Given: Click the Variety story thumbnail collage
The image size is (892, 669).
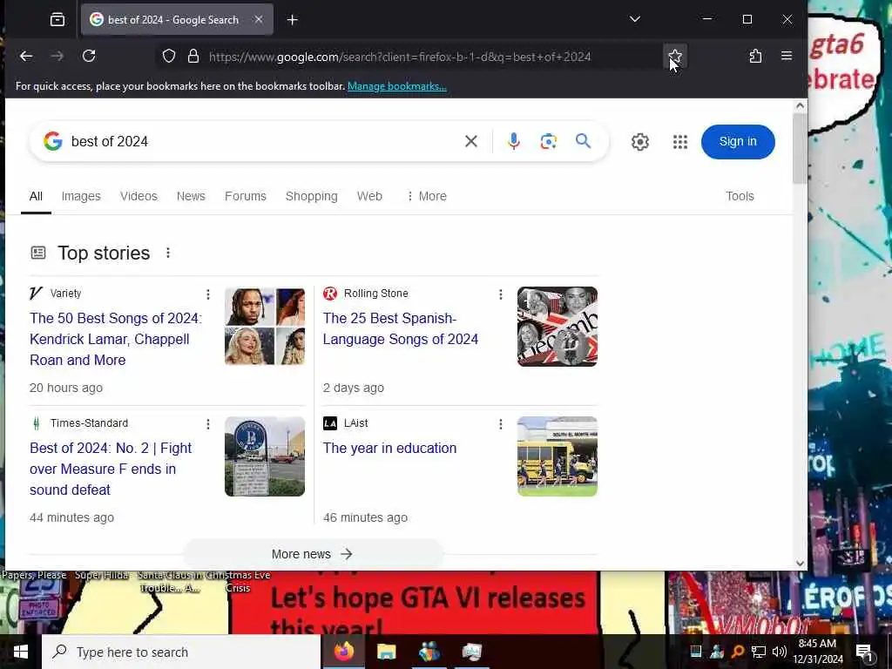Looking at the screenshot, I should pyautogui.click(x=265, y=327).
